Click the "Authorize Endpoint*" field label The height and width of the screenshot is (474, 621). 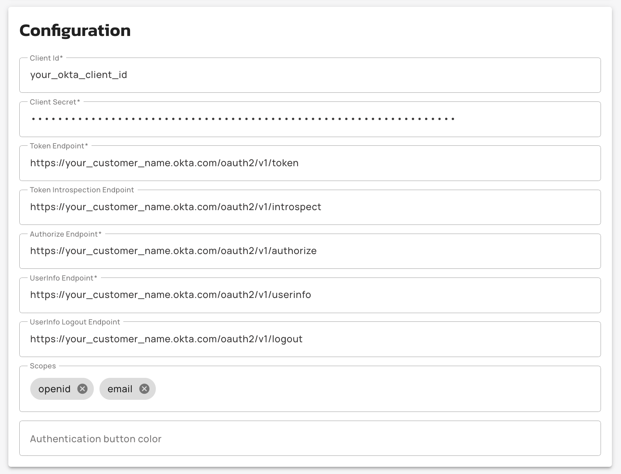(65, 234)
